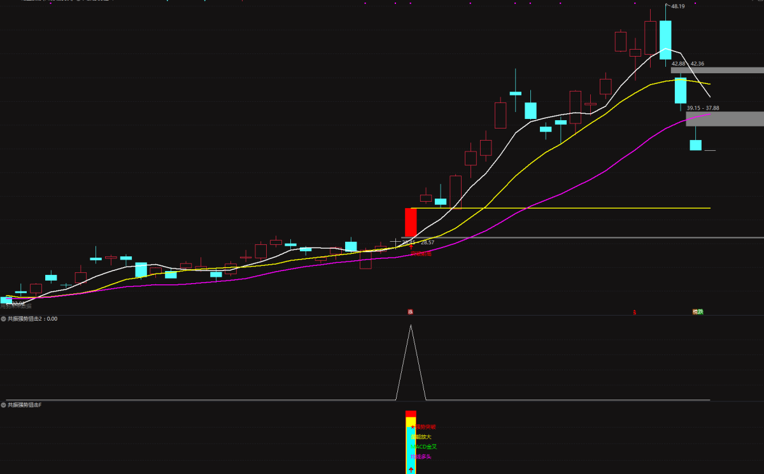Click the orange marker next to 跌
This screenshot has width=764, height=474.
click(695, 312)
